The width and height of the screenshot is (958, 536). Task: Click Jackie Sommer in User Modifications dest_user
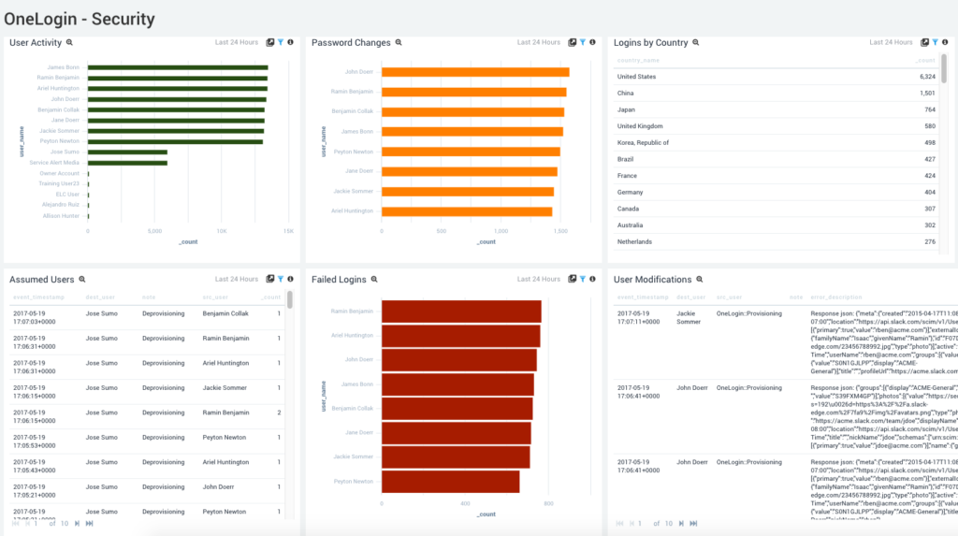click(689, 318)
